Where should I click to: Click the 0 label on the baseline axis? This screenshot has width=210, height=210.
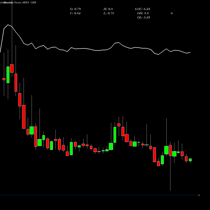(199, 195)
